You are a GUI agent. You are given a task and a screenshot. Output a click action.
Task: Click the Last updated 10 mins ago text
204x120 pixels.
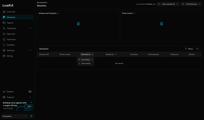coord(146,4)
